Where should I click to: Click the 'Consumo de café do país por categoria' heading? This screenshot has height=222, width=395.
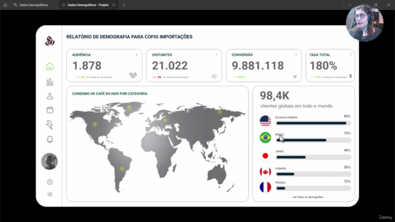pos(110,94)
